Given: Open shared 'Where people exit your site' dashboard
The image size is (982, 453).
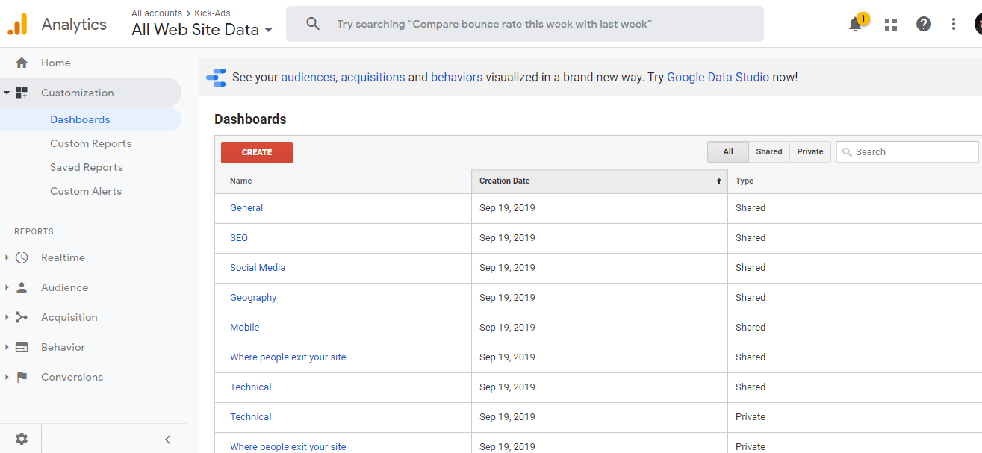Looking at the screenshot, I should (288, 357).
